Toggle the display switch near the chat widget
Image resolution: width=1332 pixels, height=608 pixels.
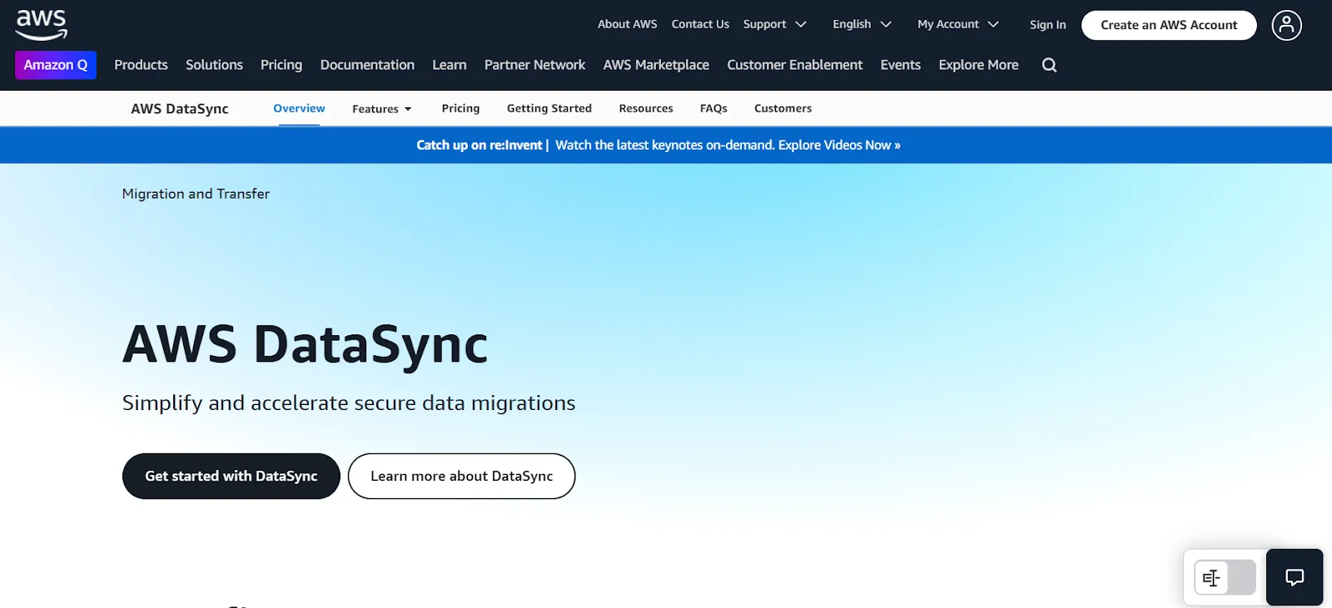(x=1225, y=577)
